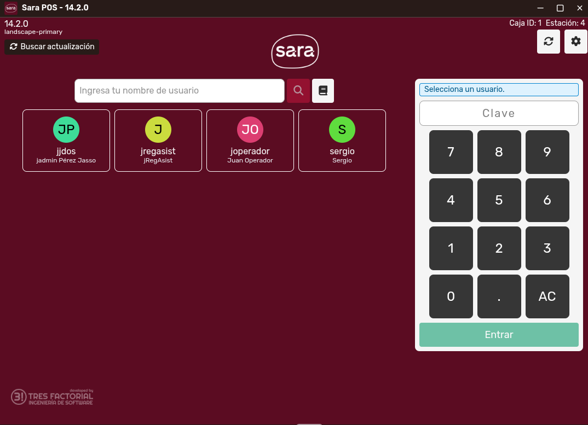Tap the decimal point key
Image resolution: width=588 pixels, height=425 pixels.
(499, 296)
